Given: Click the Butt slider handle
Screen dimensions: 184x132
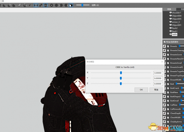Looking at the screenshot, I should click(x=176, y=84).
